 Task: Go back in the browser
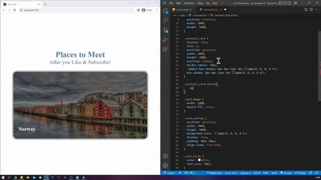point(4,10)
